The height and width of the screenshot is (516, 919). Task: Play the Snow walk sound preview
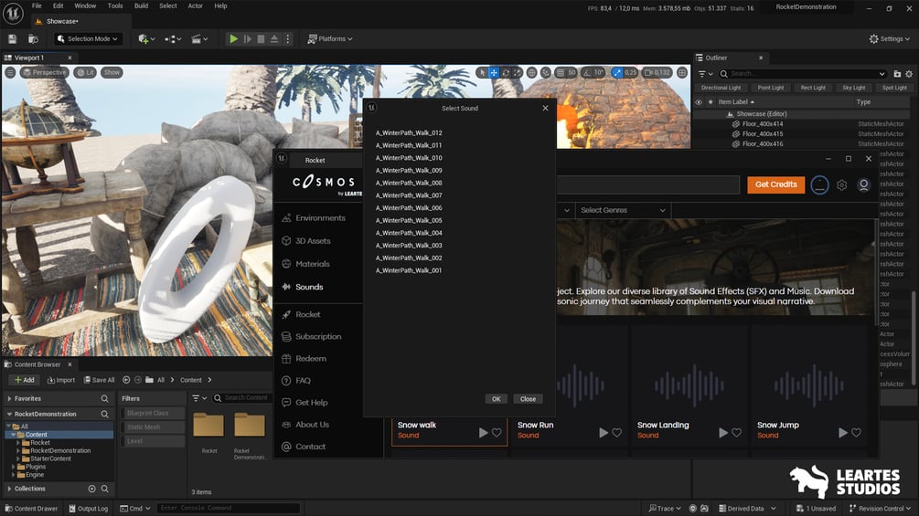[x=483, y=433]
